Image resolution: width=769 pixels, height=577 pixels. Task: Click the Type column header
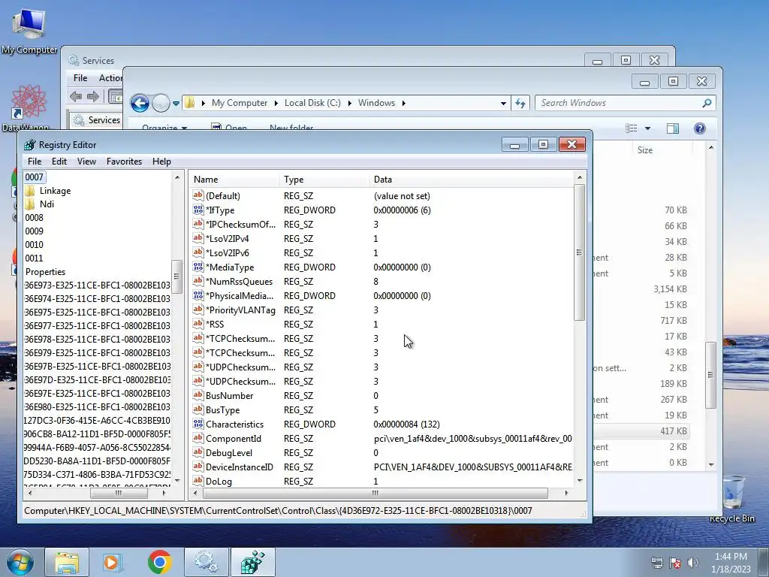point(324,180)
